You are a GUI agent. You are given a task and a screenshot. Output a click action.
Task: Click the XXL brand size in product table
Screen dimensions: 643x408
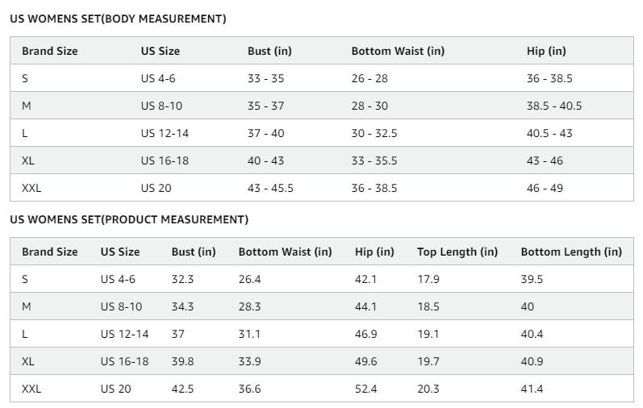[31, 389]
